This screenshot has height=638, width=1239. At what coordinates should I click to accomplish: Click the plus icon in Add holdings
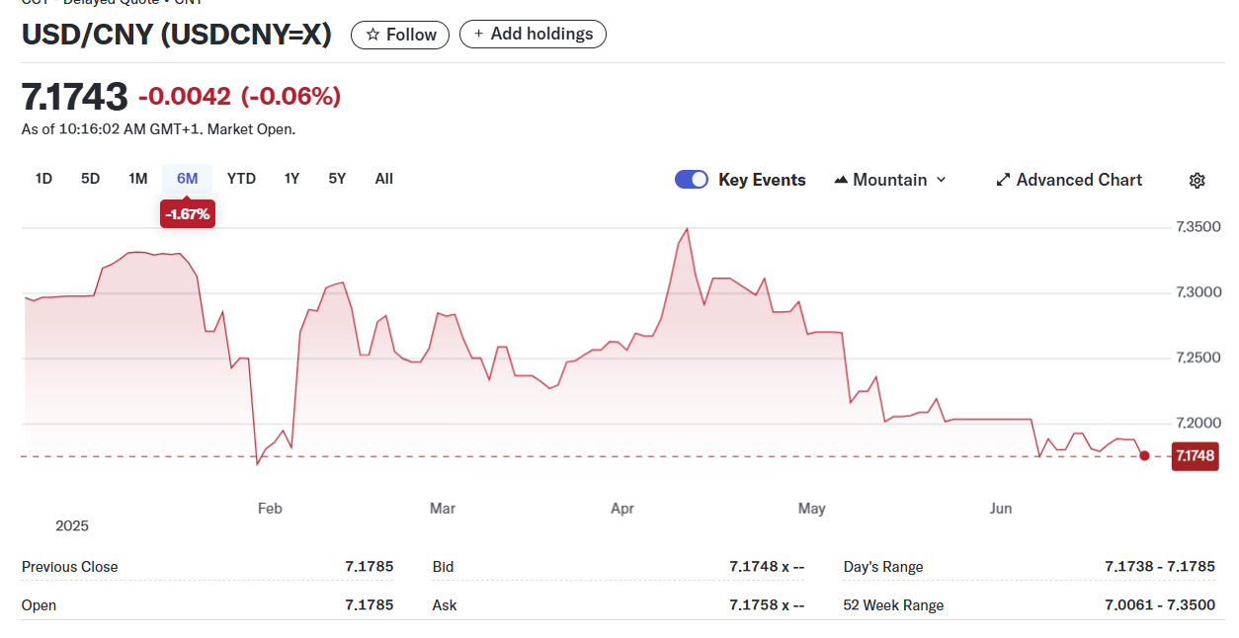(479, 35)
